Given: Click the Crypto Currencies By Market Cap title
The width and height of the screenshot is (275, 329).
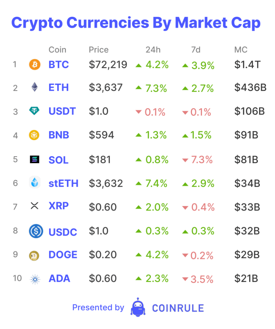Looking at the screenshot, I should pos(136,23).
